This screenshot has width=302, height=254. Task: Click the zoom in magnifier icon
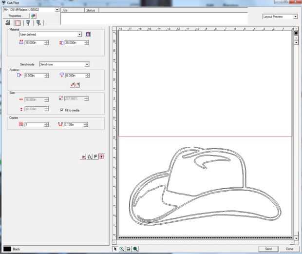[122, 249]
